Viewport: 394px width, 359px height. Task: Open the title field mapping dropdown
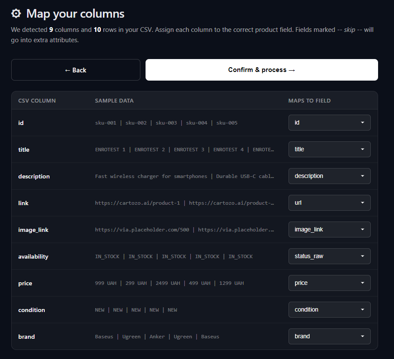[329, 149]
